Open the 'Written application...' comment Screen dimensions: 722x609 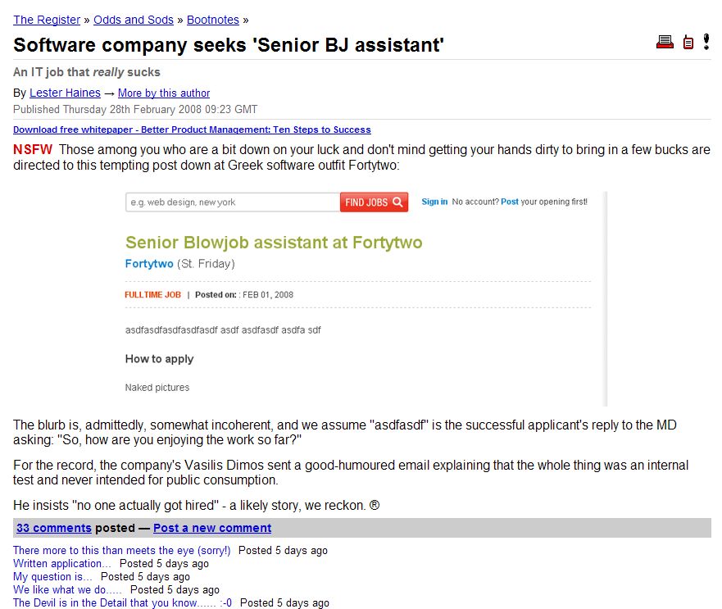(x=61, y=563)
